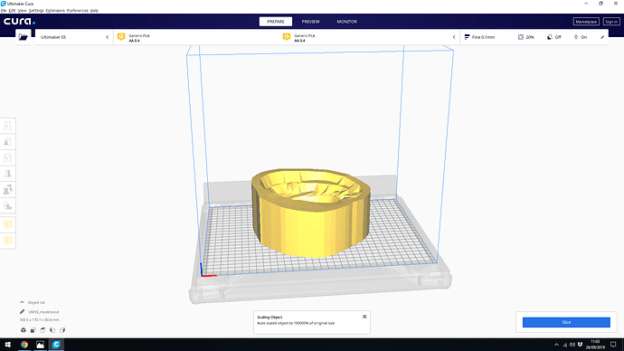Open the File menu
Screen dimensions: 624x351
(4, 10)
